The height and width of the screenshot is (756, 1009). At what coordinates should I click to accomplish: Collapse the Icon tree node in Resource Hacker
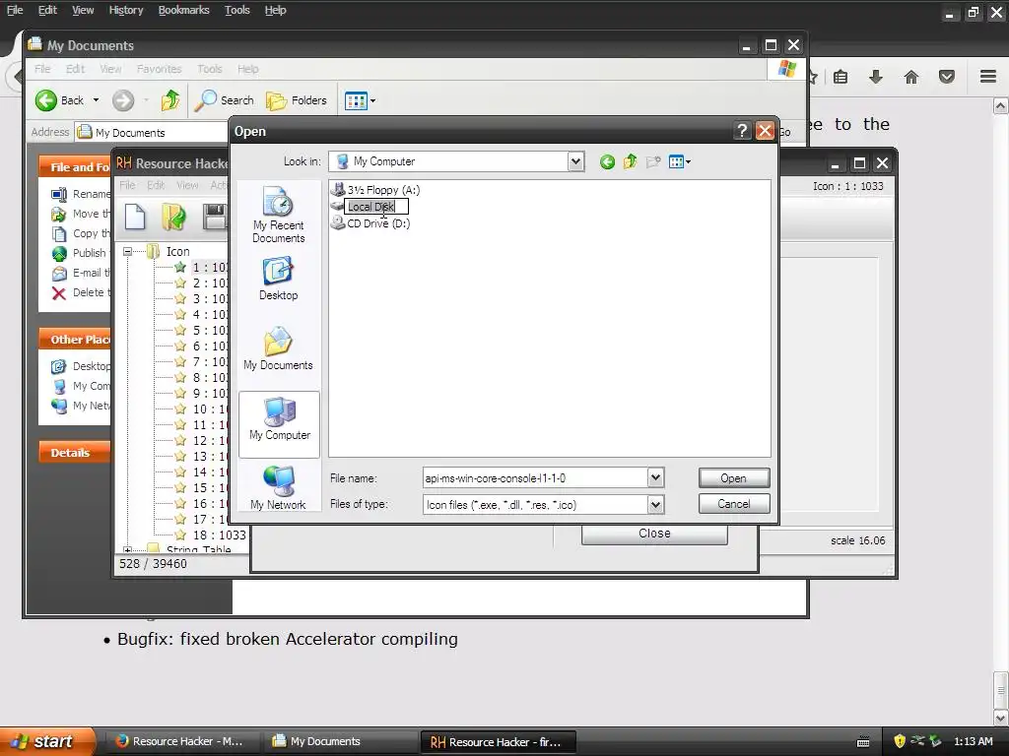point(127,251)
